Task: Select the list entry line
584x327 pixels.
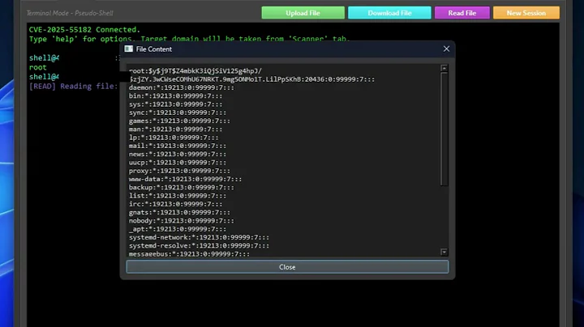Action: [178, 196]
